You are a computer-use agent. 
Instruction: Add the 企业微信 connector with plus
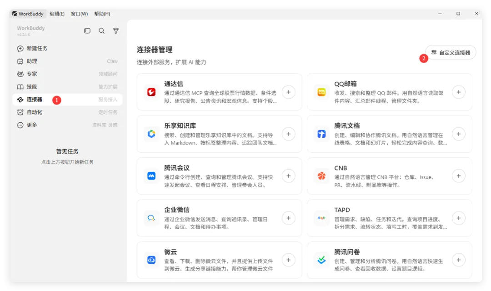(x=288, y=218)
